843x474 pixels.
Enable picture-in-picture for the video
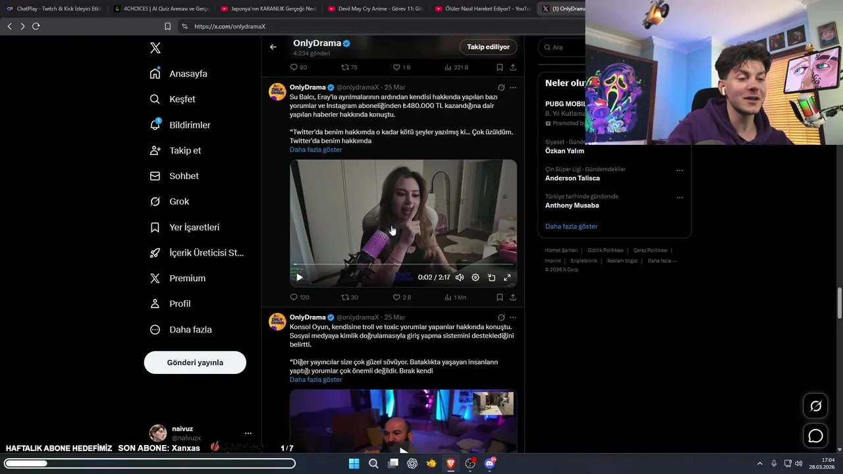pos(491,278)
